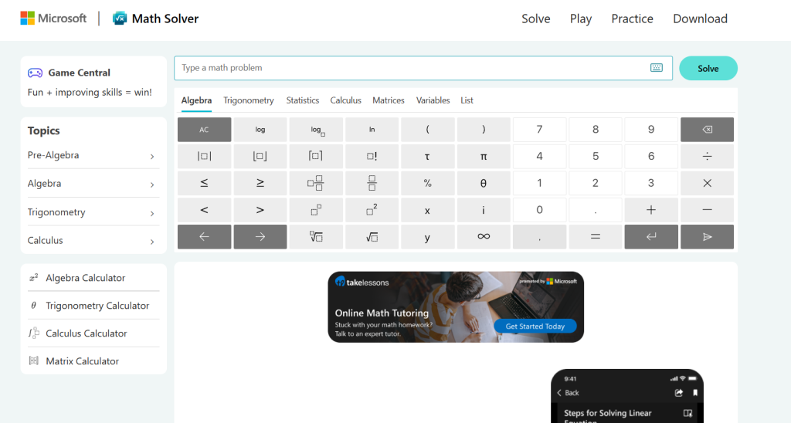Click the multiplication operator key
The width and height of the screenshot is (791, 423).
(x=708, y=183)
